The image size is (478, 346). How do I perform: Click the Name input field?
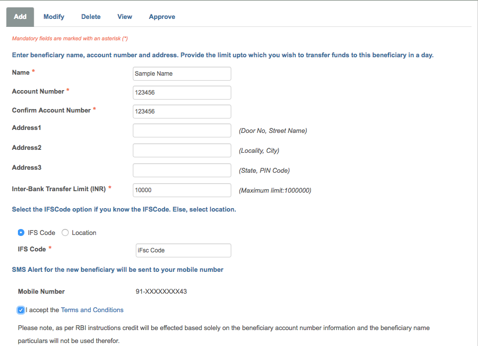click(182, 74)
